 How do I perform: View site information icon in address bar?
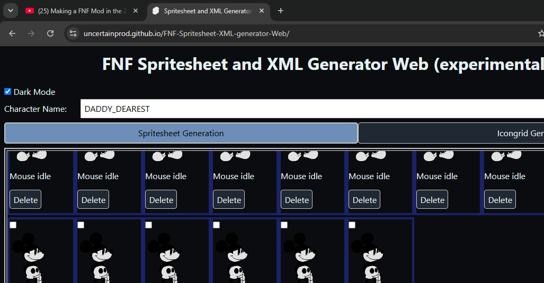(73, 33)
